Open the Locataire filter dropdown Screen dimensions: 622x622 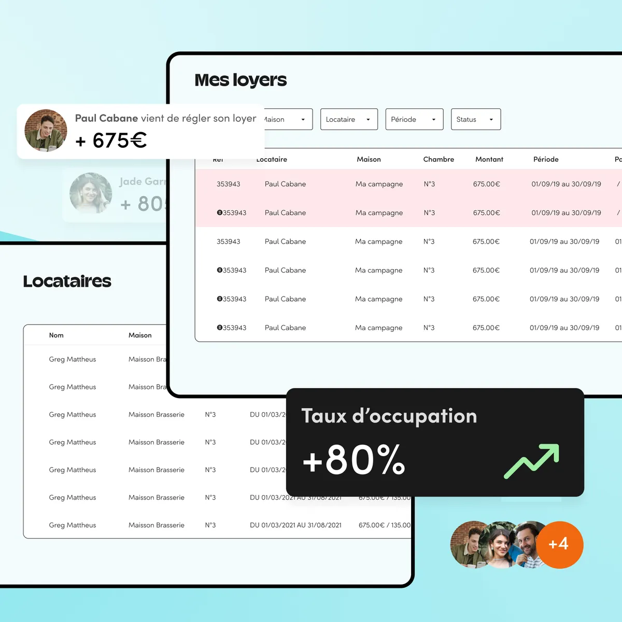pyautogui.click(x=349, y=119)
